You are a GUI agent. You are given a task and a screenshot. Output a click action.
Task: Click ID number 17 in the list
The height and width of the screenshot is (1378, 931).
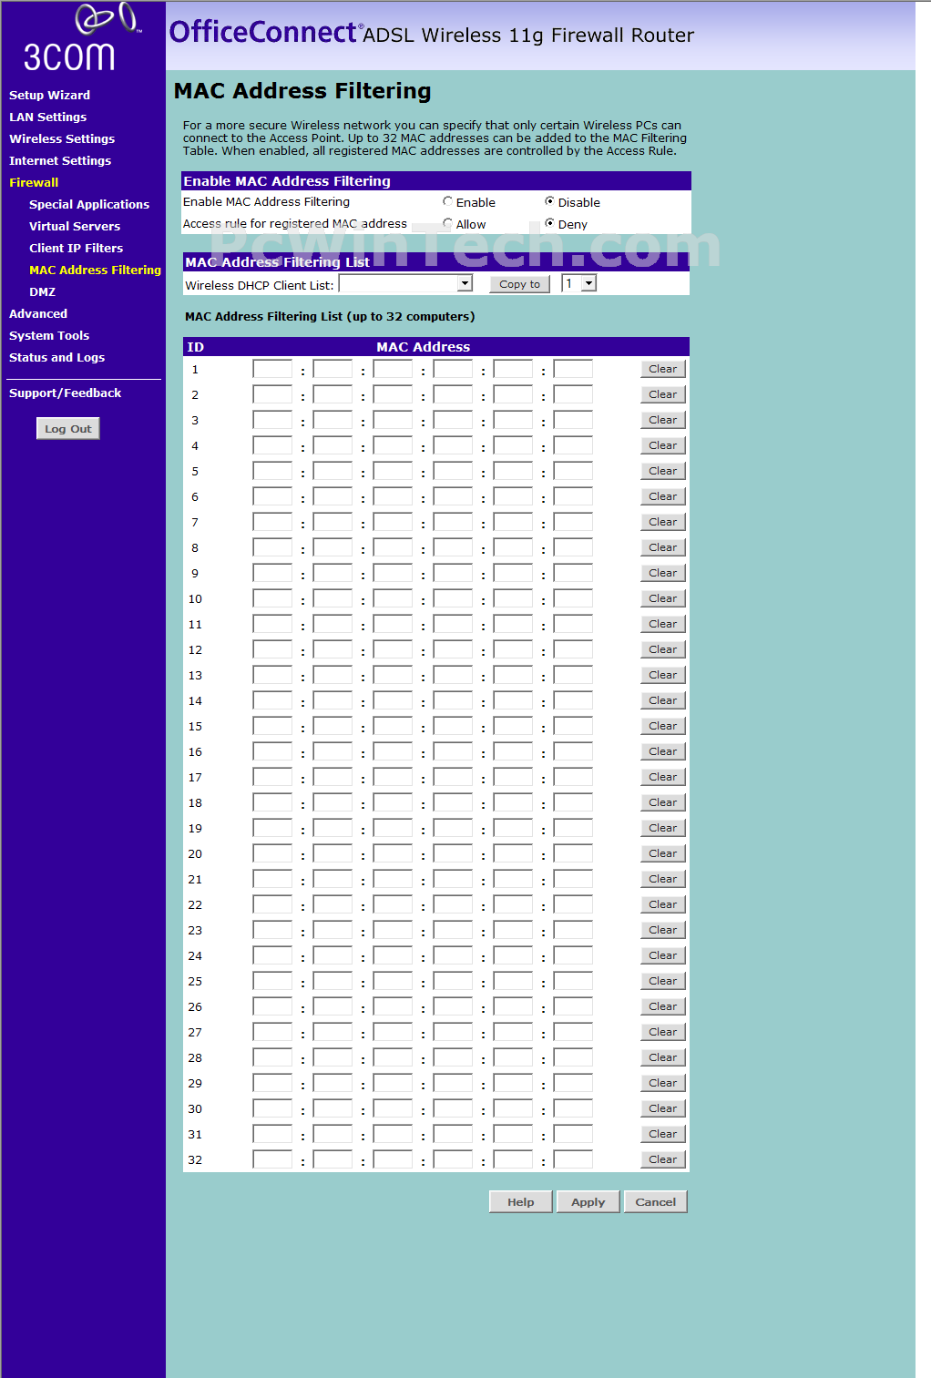tap(195, 777)
